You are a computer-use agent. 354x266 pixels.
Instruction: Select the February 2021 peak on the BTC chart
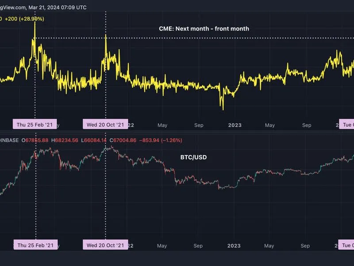pos(36,151)
